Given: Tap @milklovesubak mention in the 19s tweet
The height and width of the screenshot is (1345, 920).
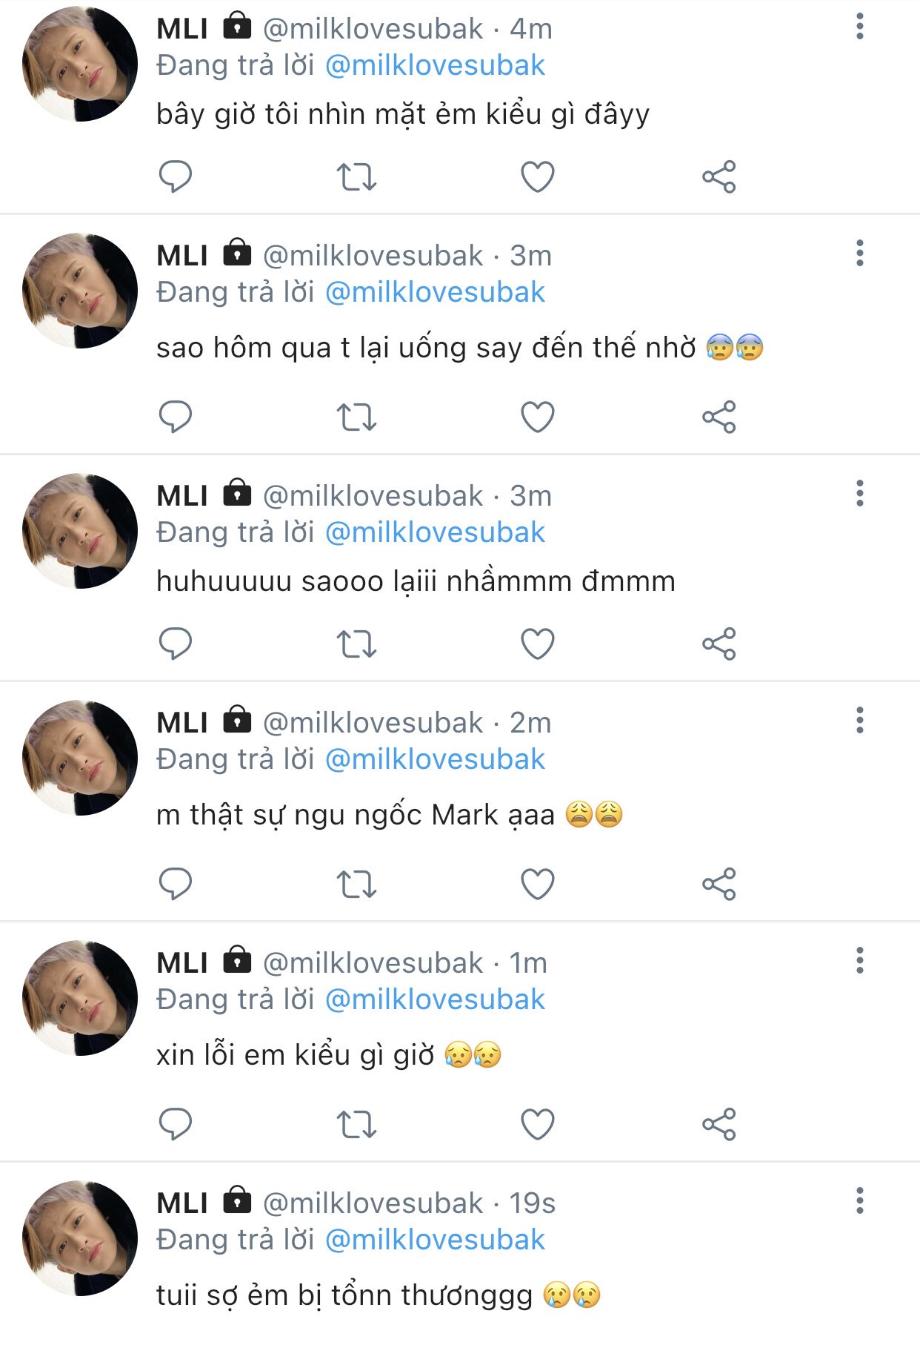Looking at the screenshot, I should pyautogui.click(x=435, y=1240).
